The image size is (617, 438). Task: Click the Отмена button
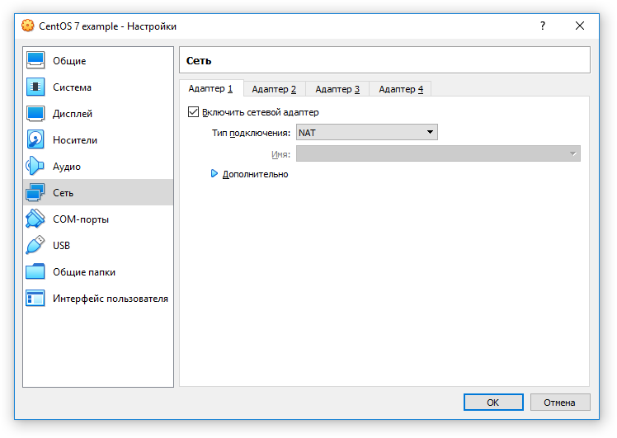[x=560, y=403]
